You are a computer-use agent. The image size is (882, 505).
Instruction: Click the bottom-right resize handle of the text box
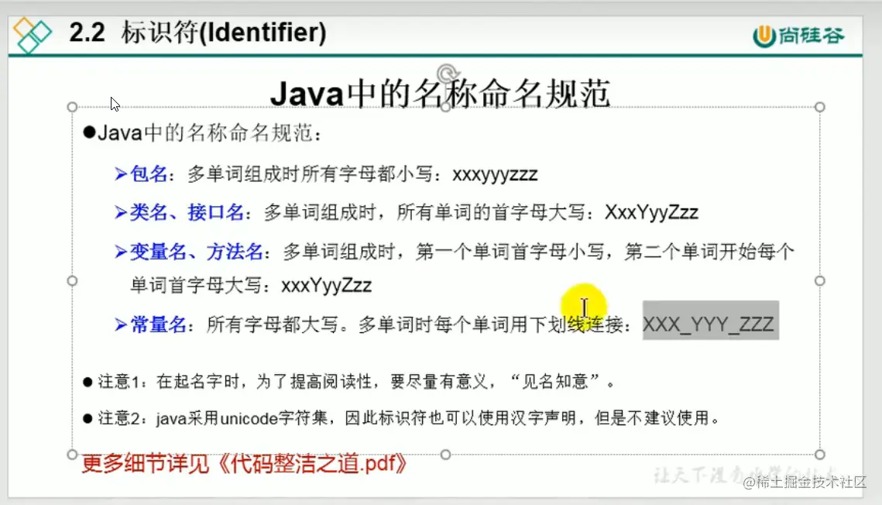[x=819, y=455]
